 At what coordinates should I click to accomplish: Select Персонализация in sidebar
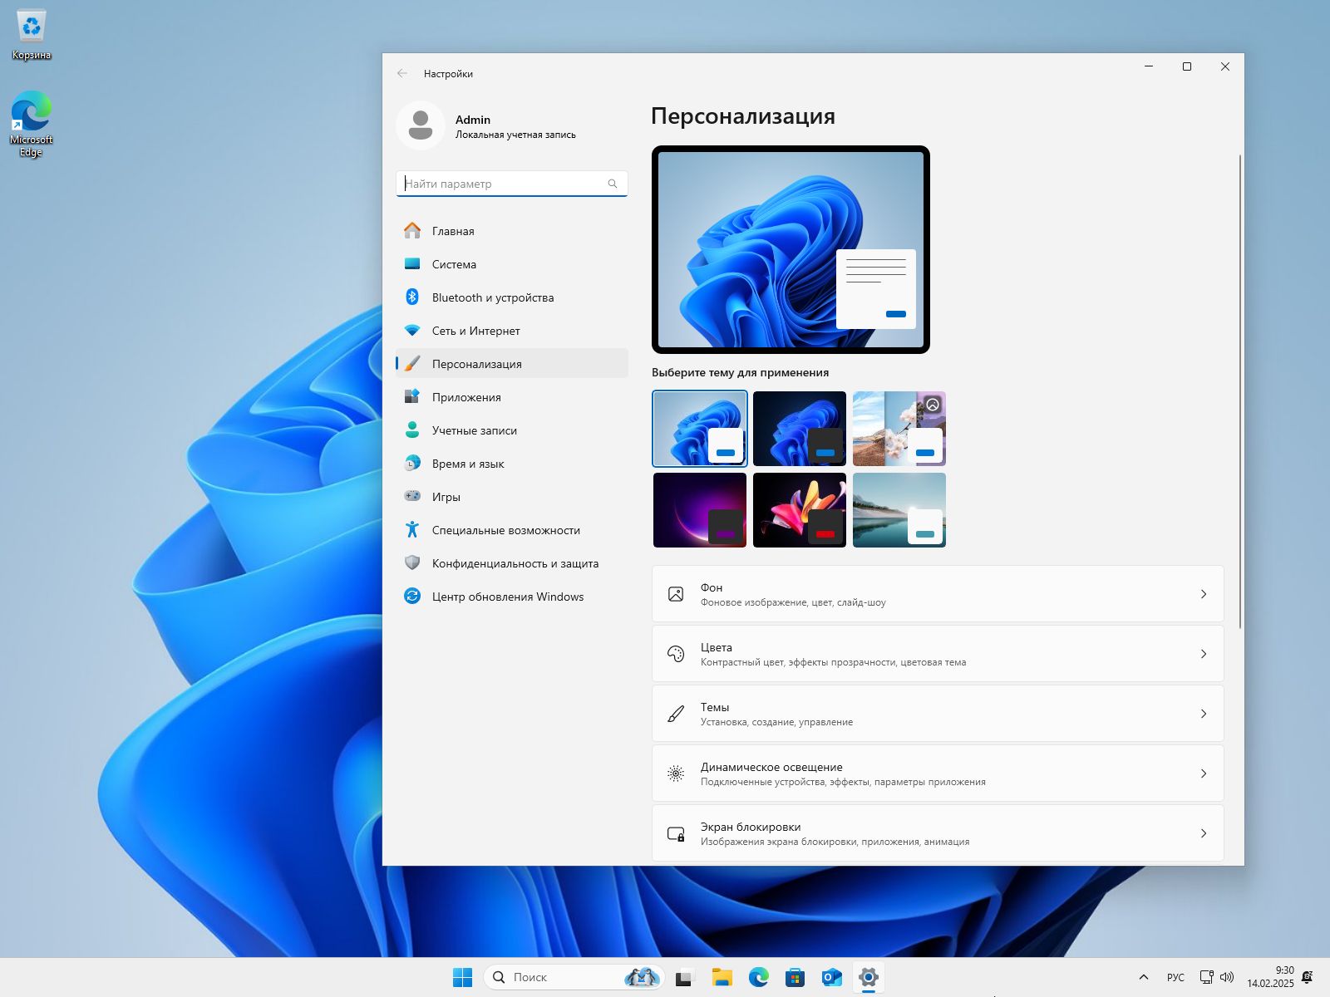pos(476,363)
